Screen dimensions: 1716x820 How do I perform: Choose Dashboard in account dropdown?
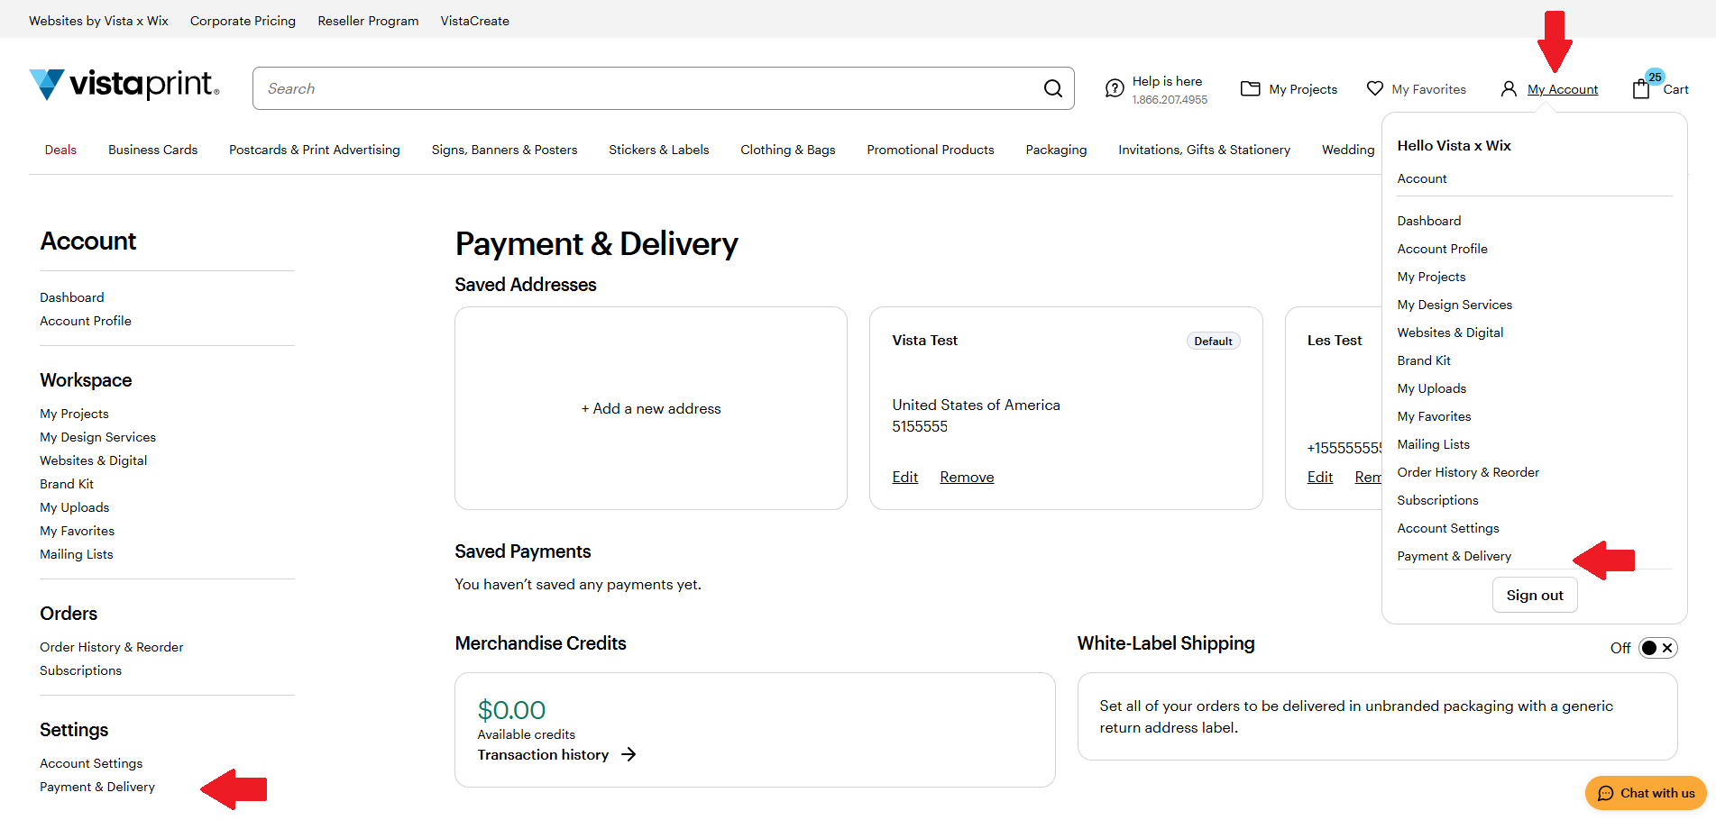point(1429,221)
